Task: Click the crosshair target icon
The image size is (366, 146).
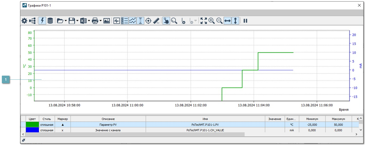Action: coord(148,21)
